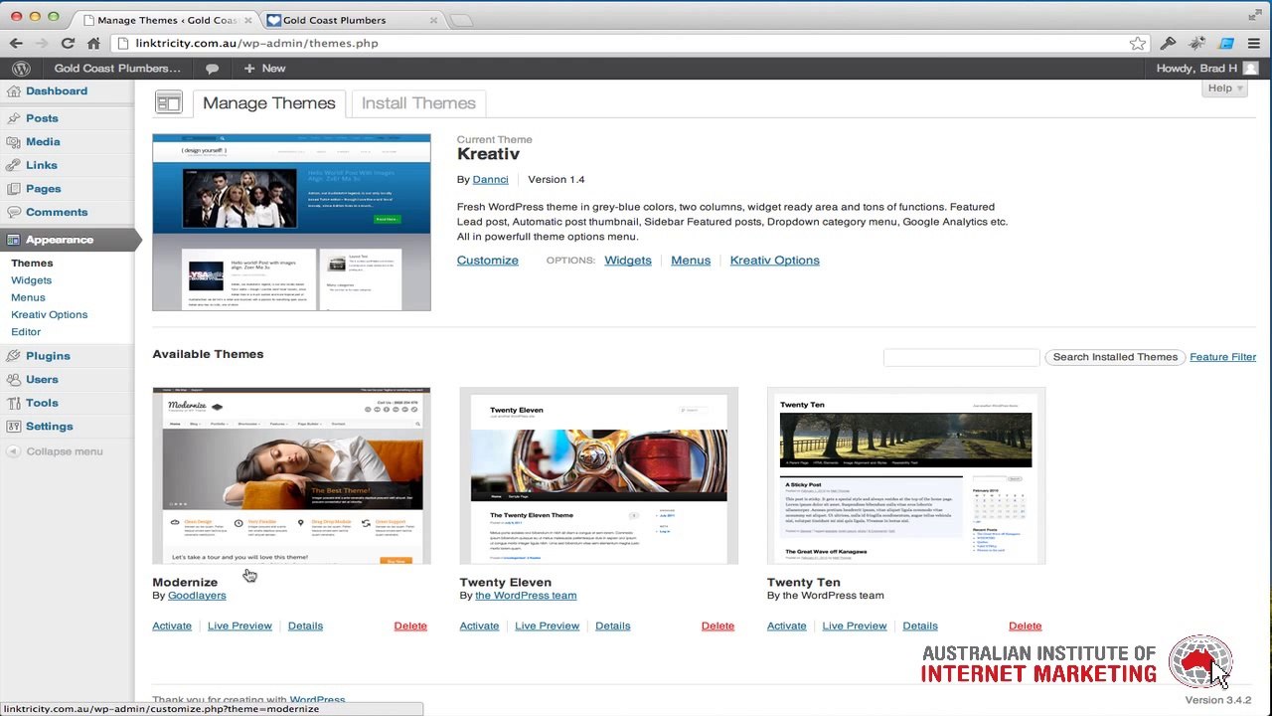Click the Plugins plug icon
This screenshot has height=716, width=1272.
pos(13,356)
